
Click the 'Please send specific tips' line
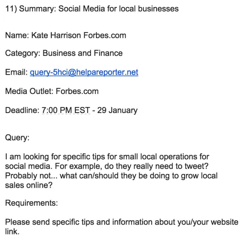tap(122, 222)
